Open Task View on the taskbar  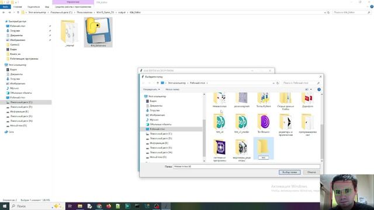(70, 206)
